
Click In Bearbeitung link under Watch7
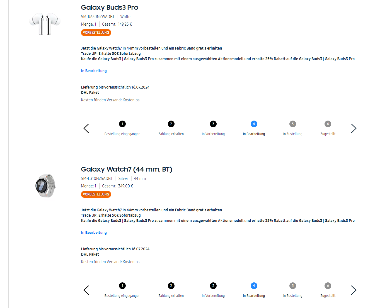[94, 233]
